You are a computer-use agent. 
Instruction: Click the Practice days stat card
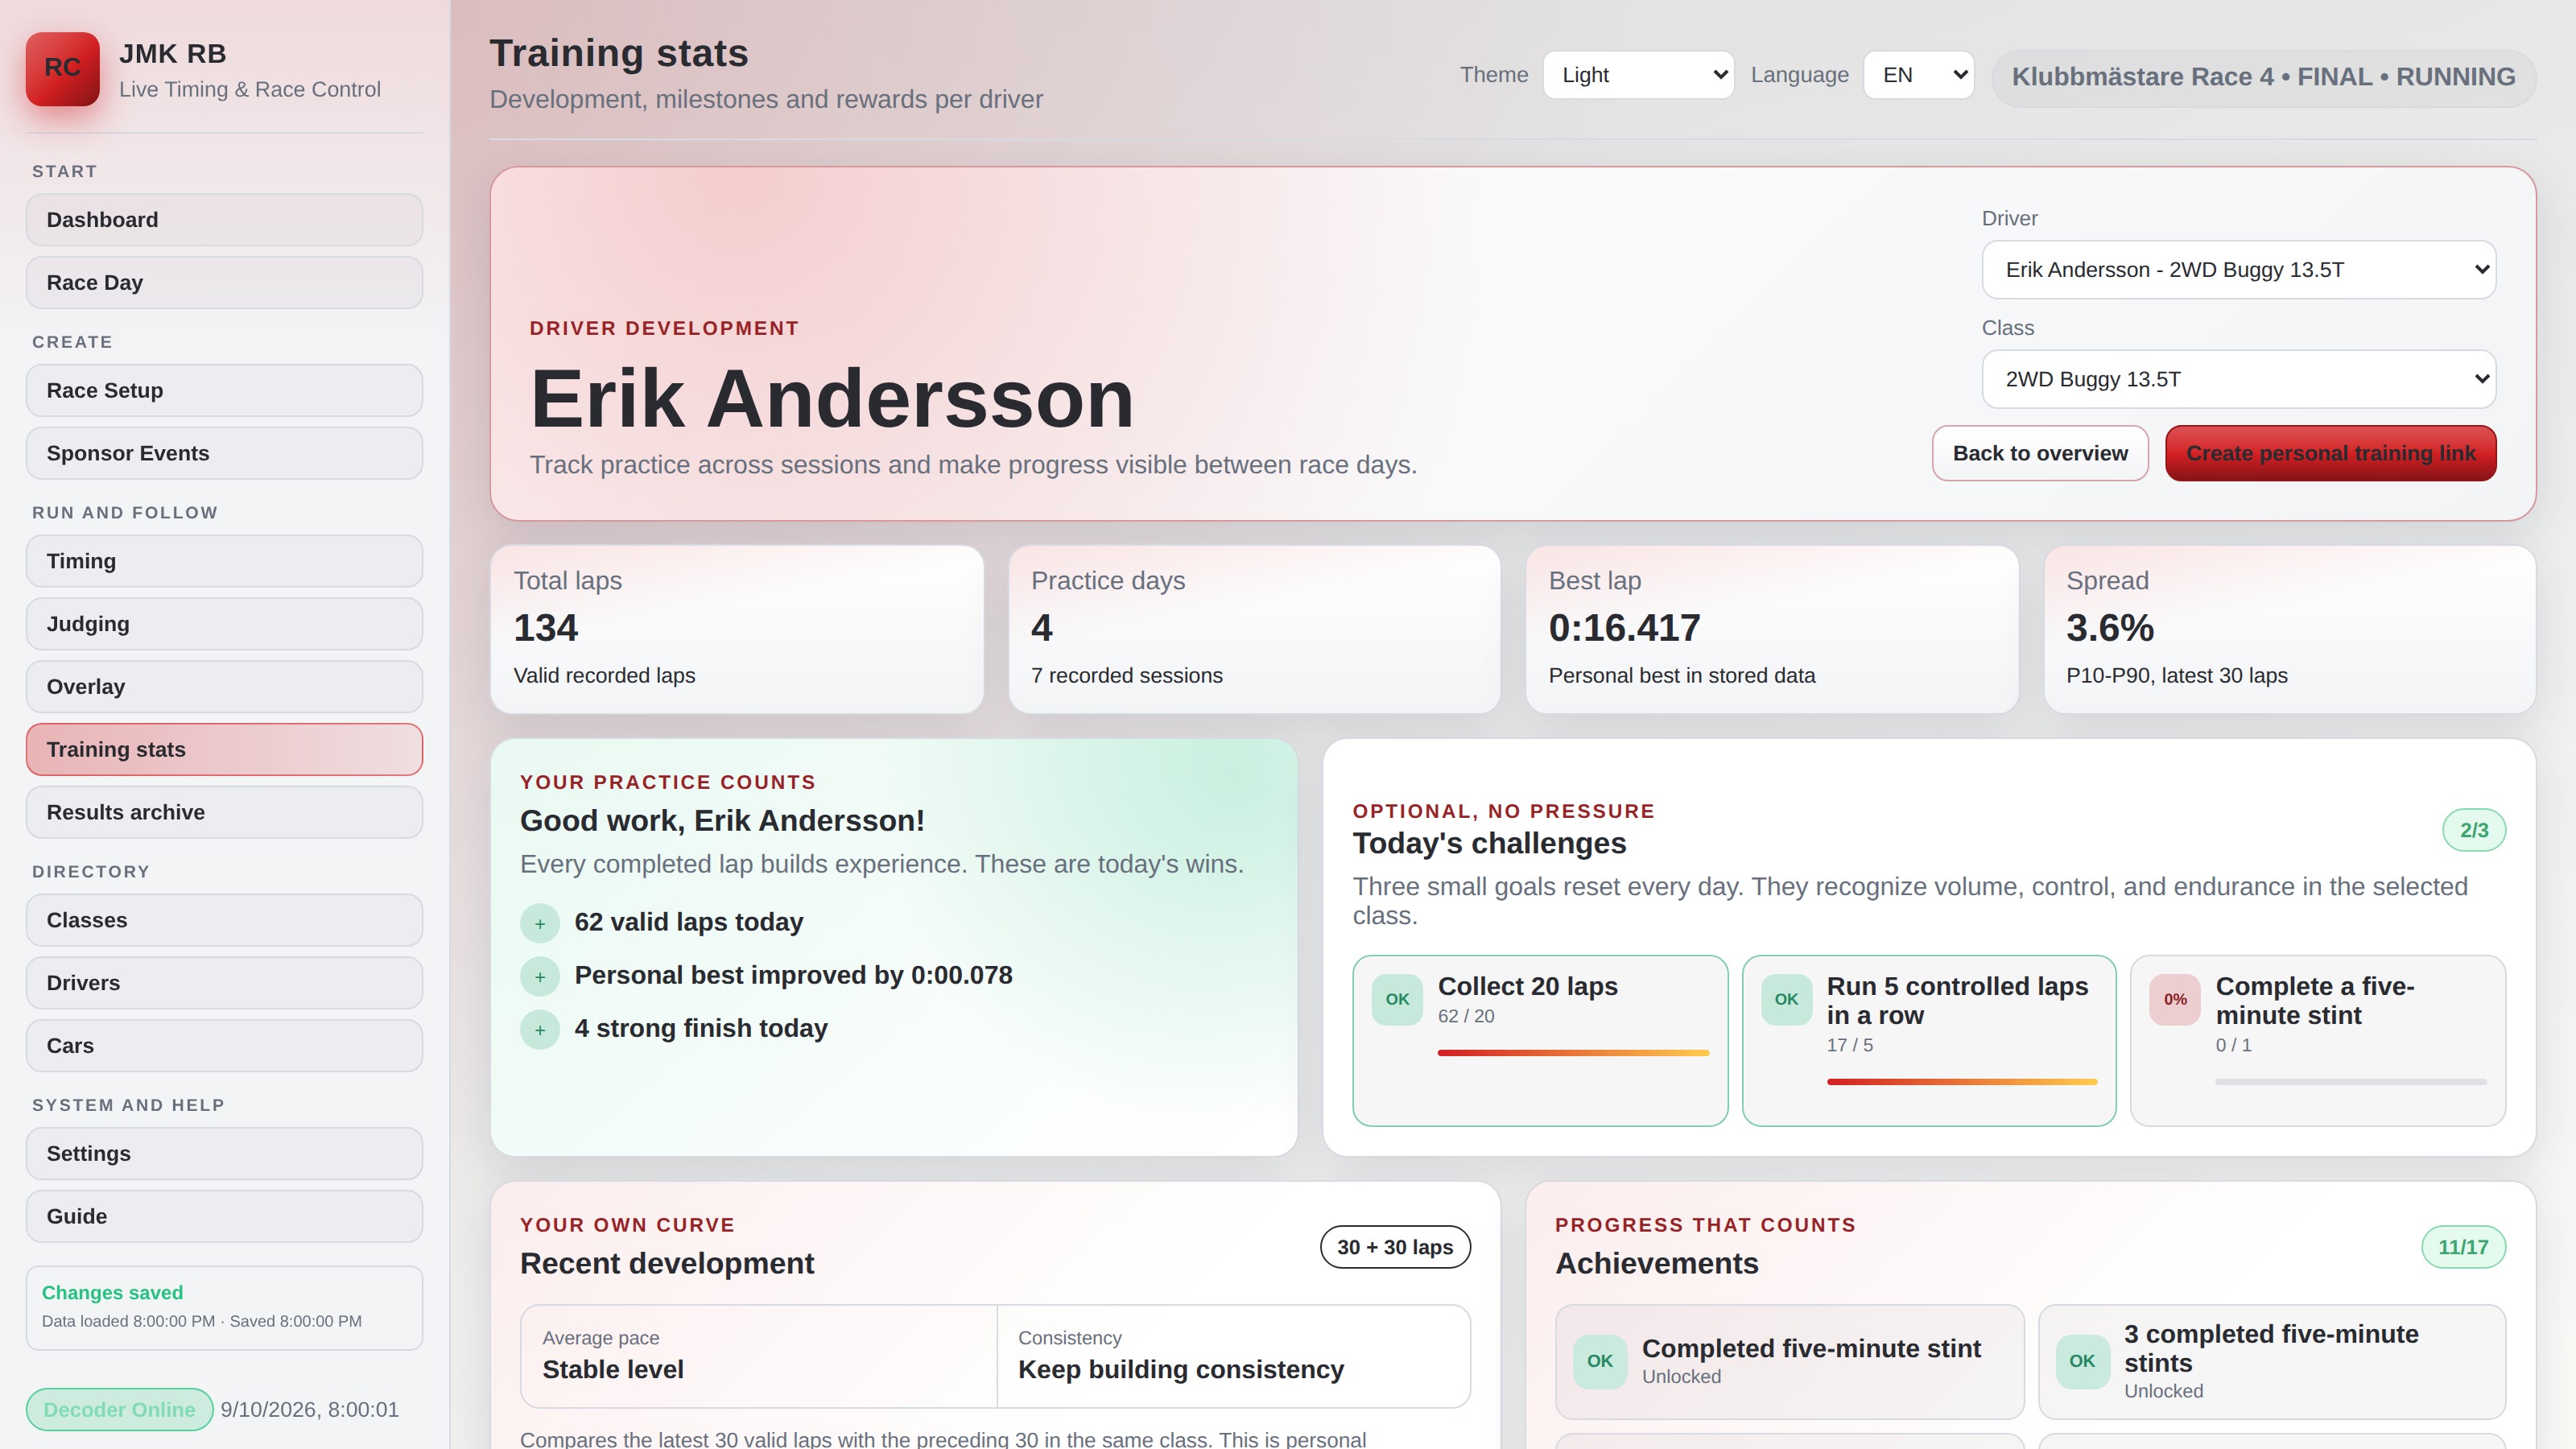pyautogui.click(x=1255, y=630)
